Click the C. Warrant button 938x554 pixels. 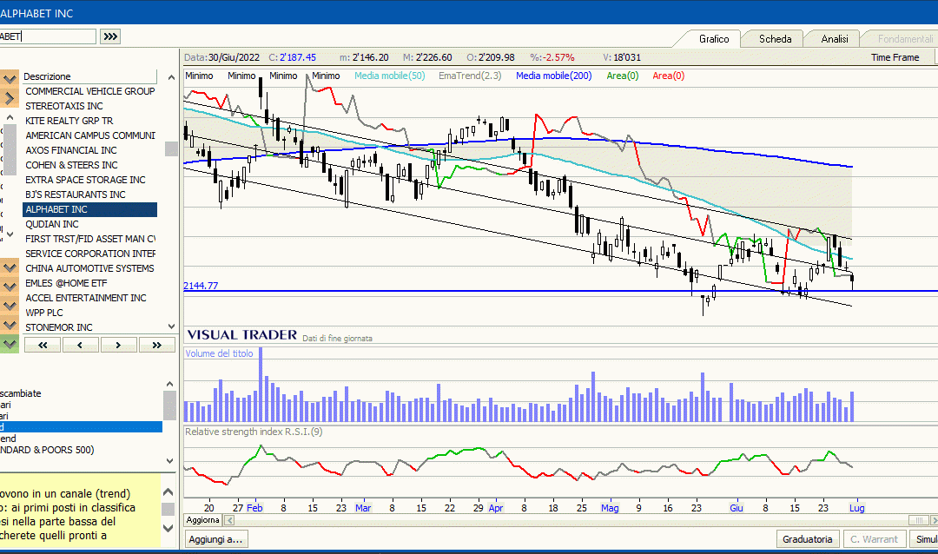pyautogui.click(x=874, y=539)
